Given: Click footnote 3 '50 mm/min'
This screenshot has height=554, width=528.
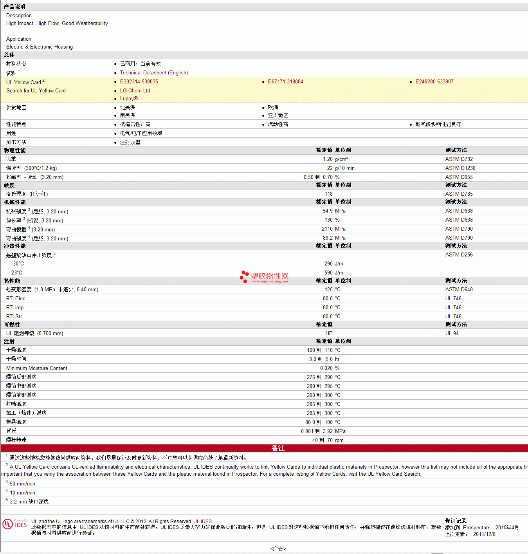Looking at the screenshot, I should [x=22, y=484].
